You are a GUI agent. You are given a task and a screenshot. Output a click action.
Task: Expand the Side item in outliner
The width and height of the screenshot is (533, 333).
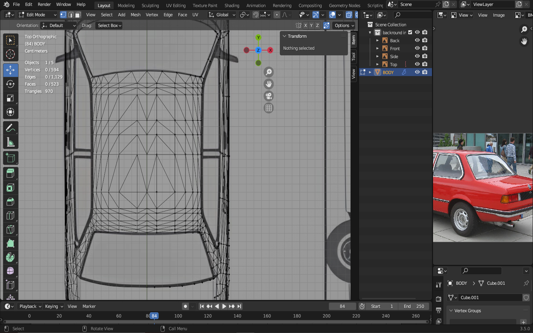pos(377,56)
